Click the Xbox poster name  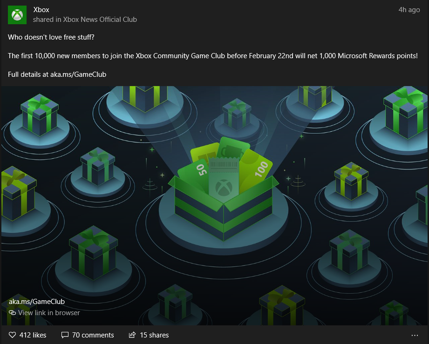[x=41, y=10]
